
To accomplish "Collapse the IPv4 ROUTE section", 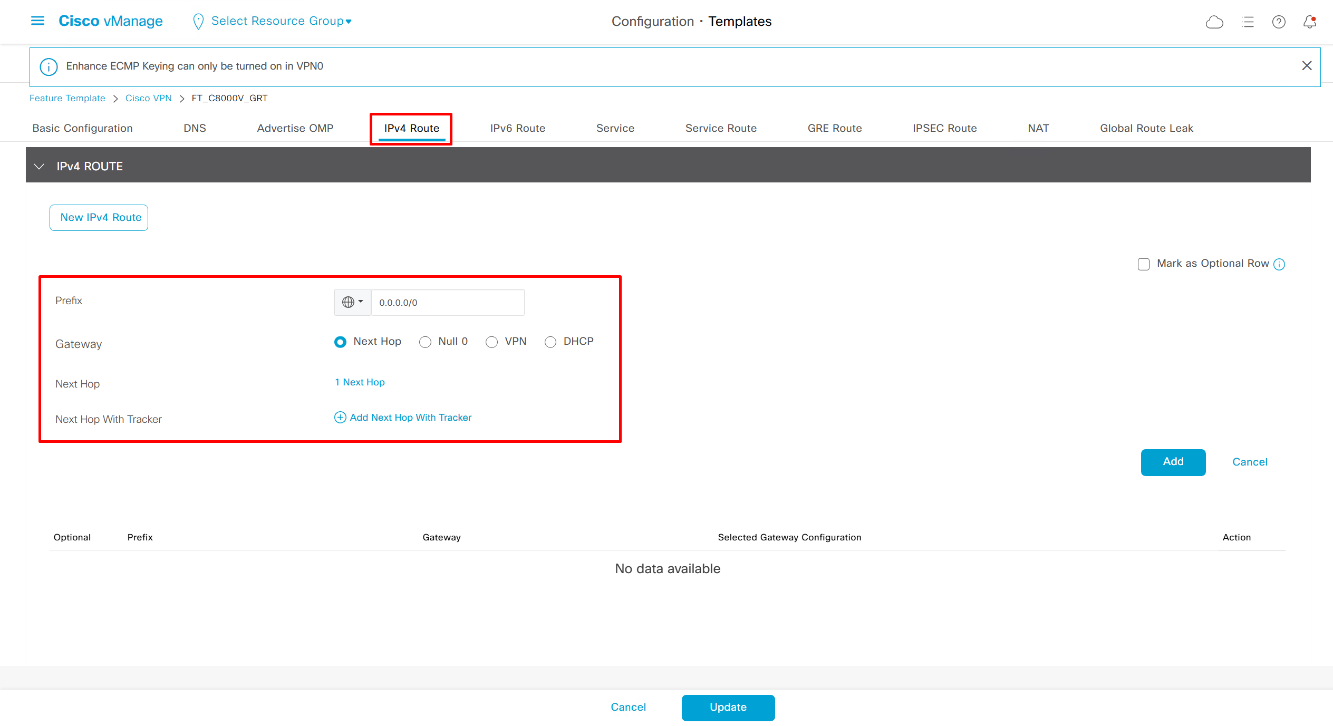I will coord(39,166).
